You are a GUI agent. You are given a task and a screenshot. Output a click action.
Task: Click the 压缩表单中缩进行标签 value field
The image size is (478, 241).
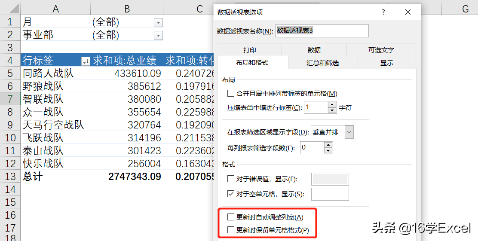click(316, 107)
